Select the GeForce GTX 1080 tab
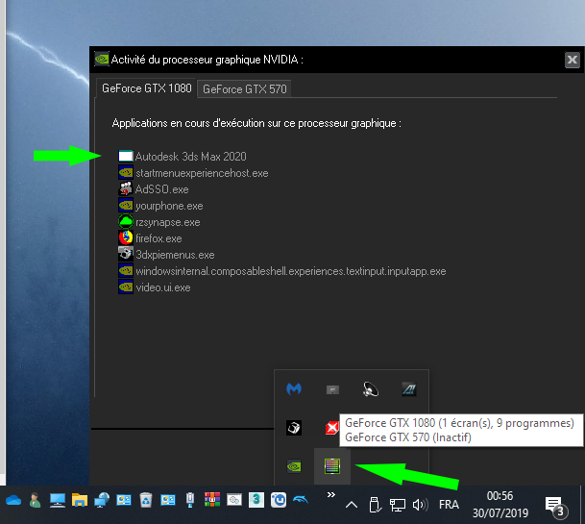The width and height of the screenshot is (585, 524). click(x=146, y=88)
